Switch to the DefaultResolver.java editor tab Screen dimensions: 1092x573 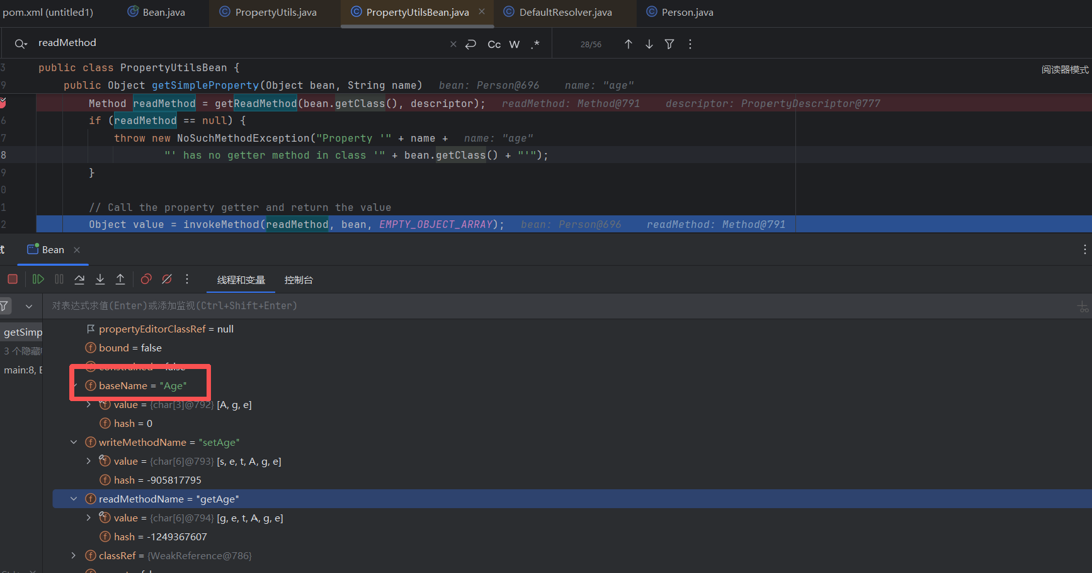565,13
